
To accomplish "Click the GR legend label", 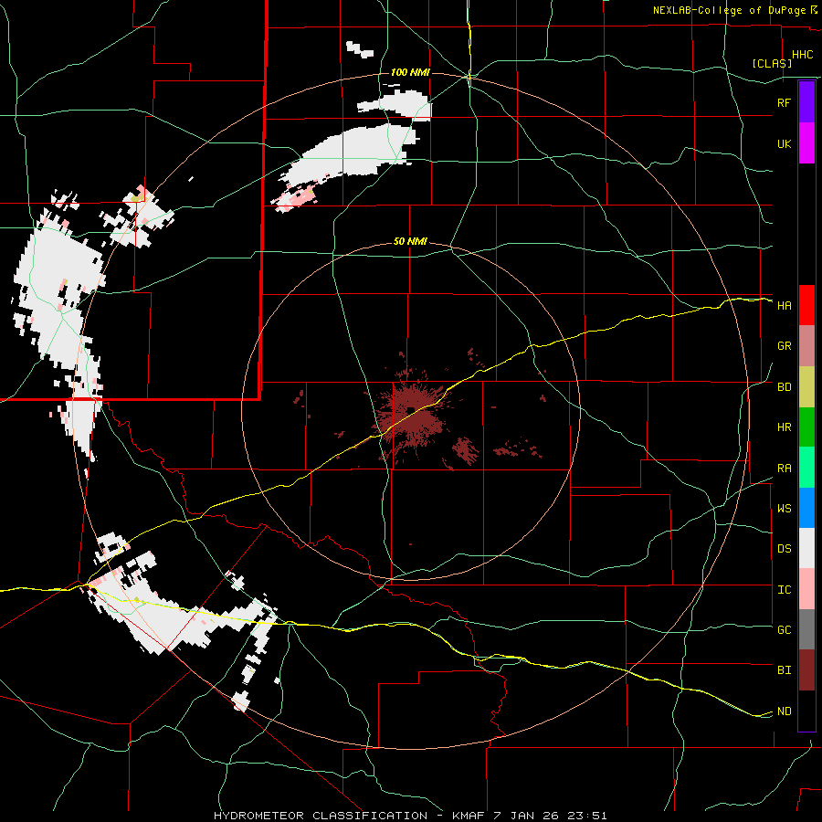I will (784, 346).
